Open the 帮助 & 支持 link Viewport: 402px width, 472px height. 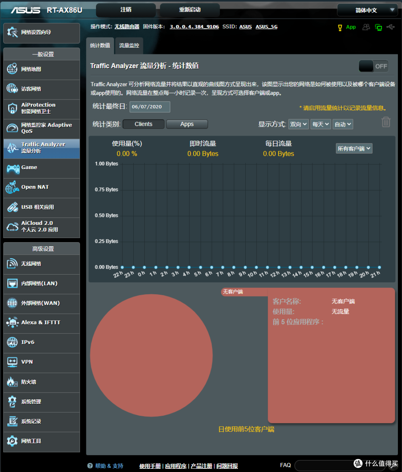(109, 466)
